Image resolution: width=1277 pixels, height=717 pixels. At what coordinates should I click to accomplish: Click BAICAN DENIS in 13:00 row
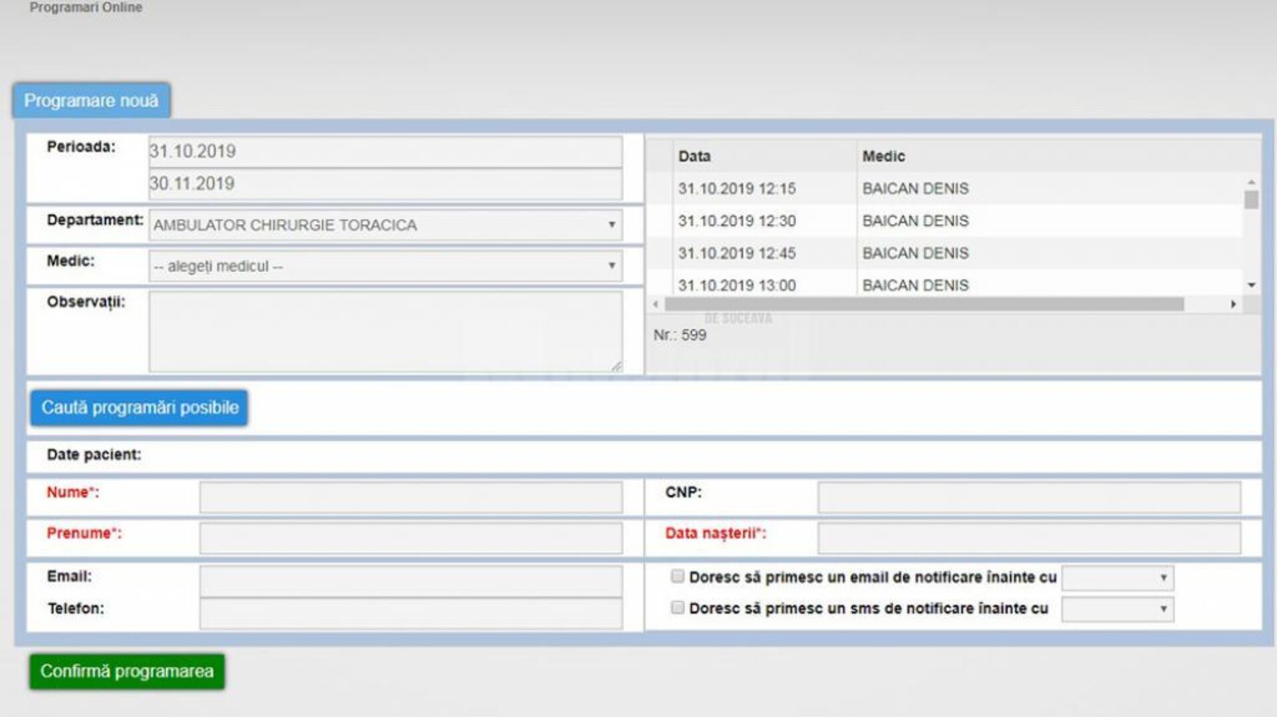915,285
